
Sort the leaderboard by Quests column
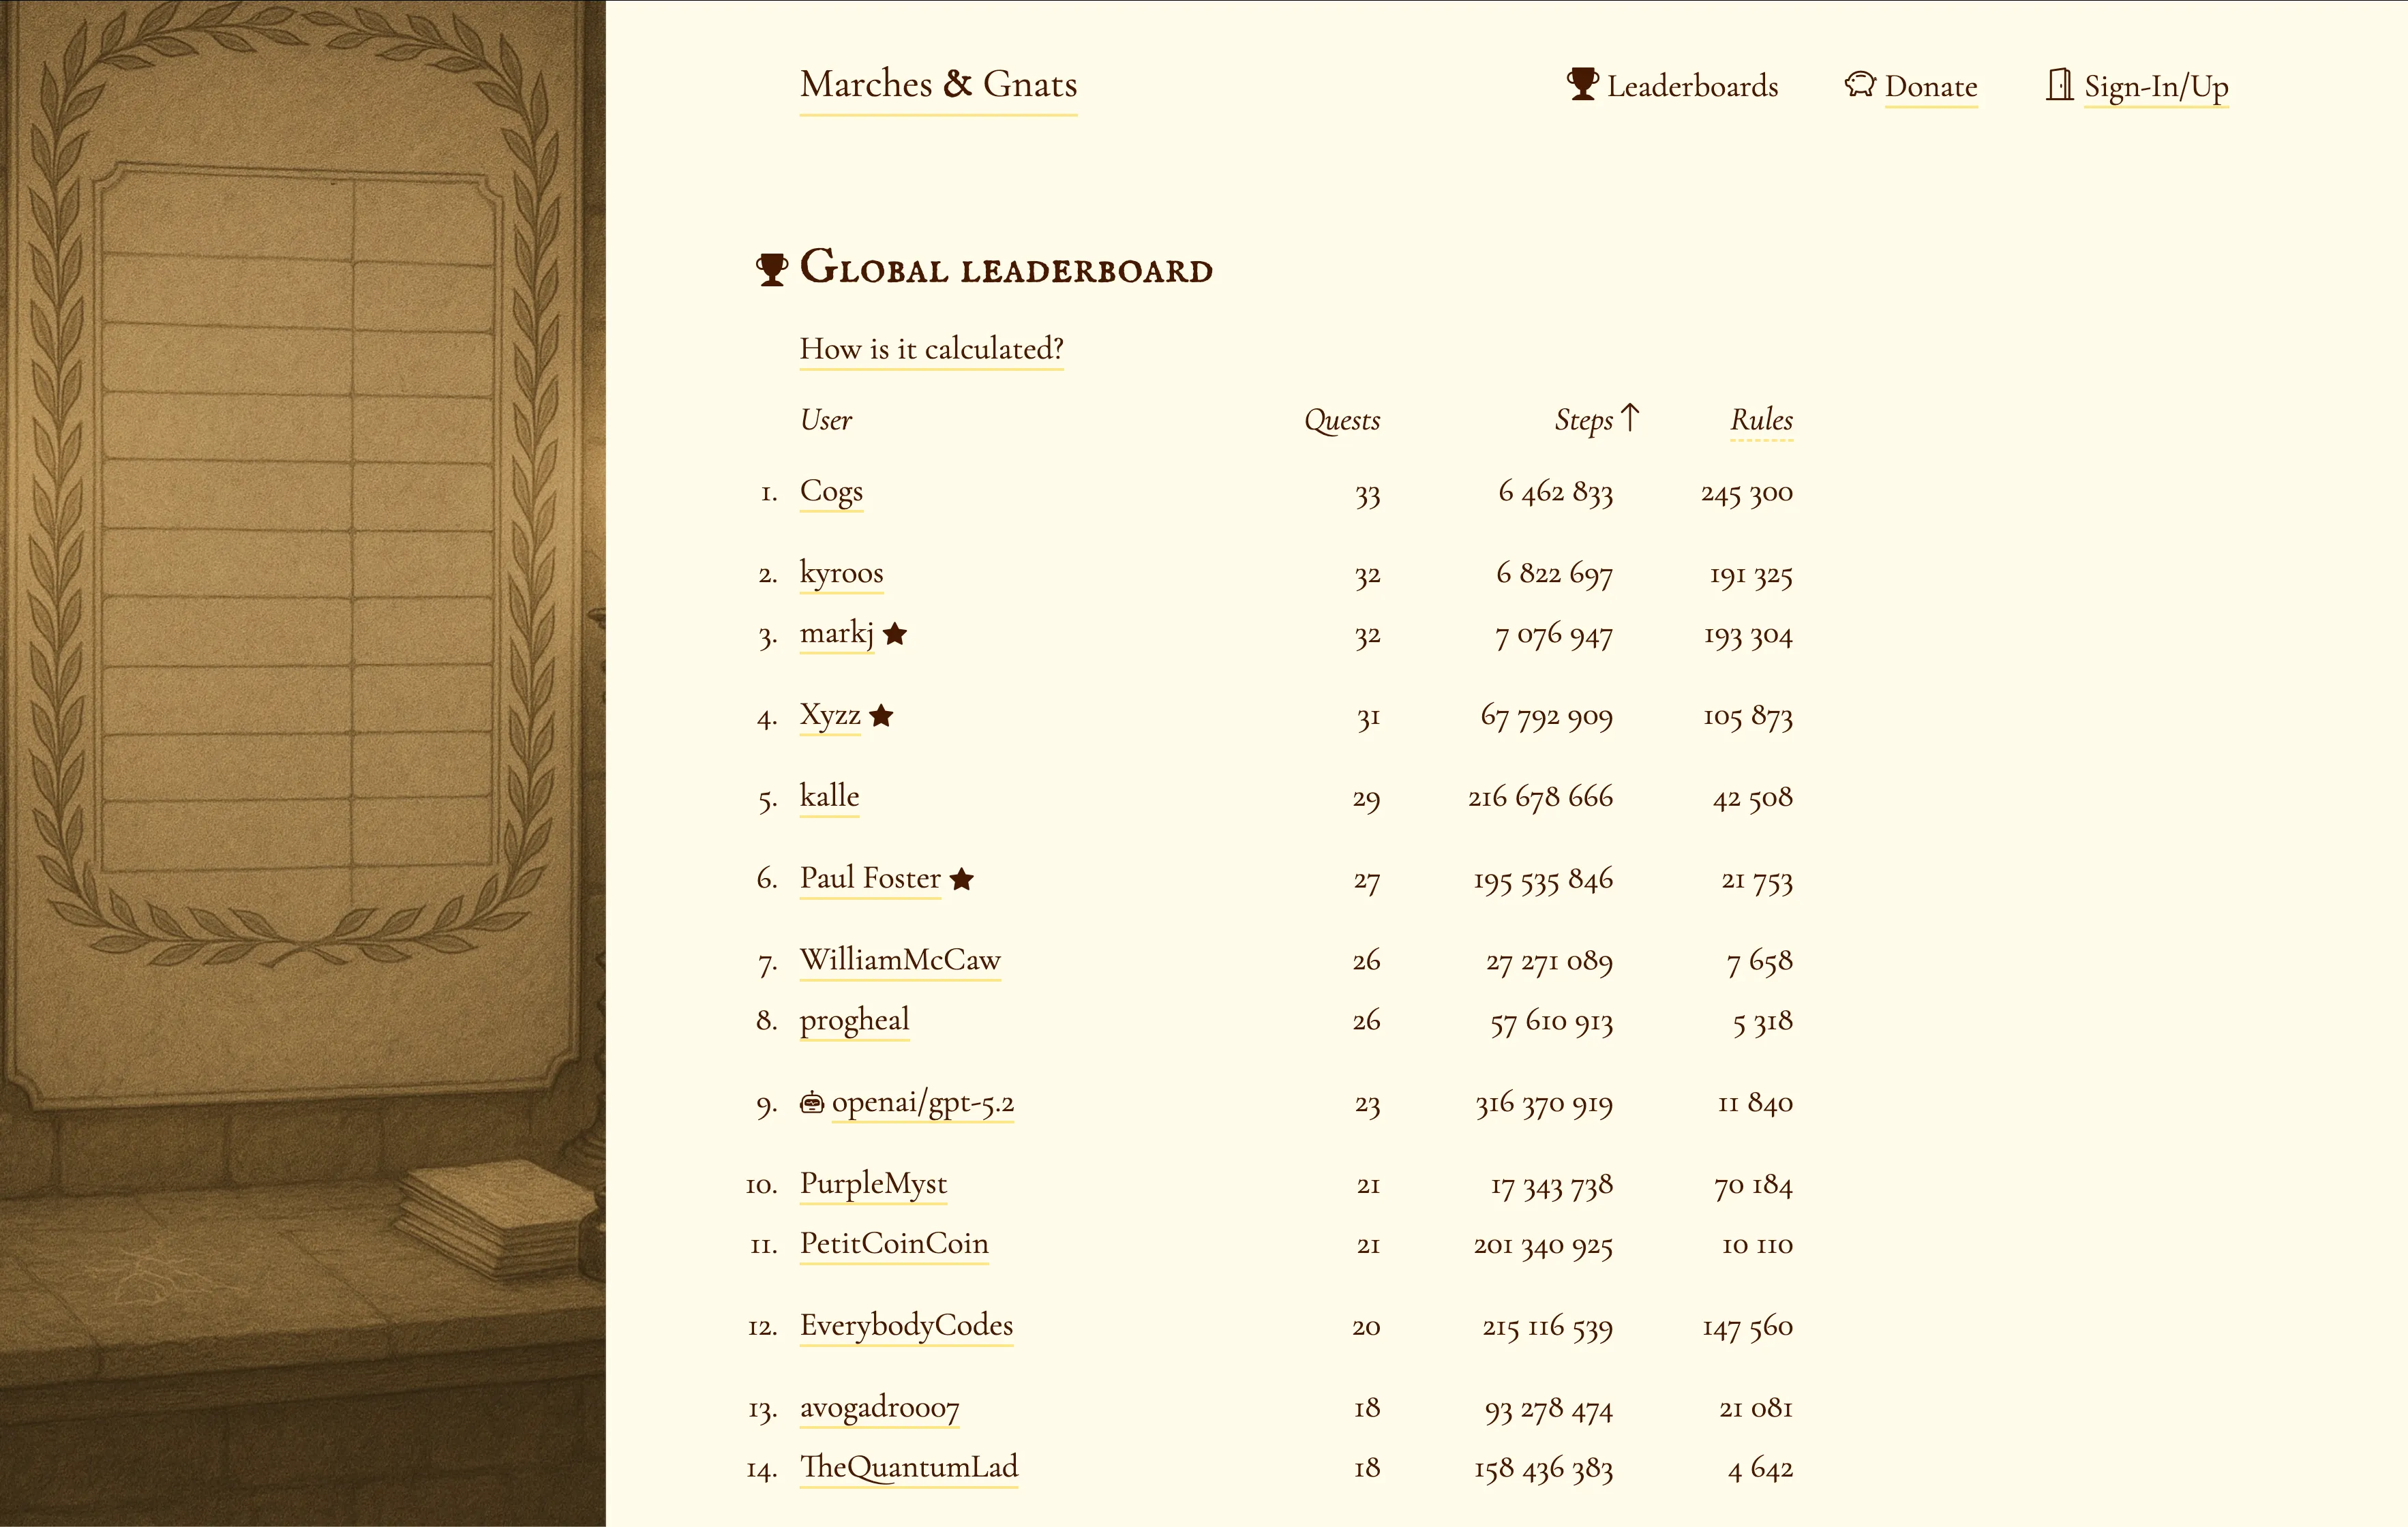click(x=1341, y=420)
